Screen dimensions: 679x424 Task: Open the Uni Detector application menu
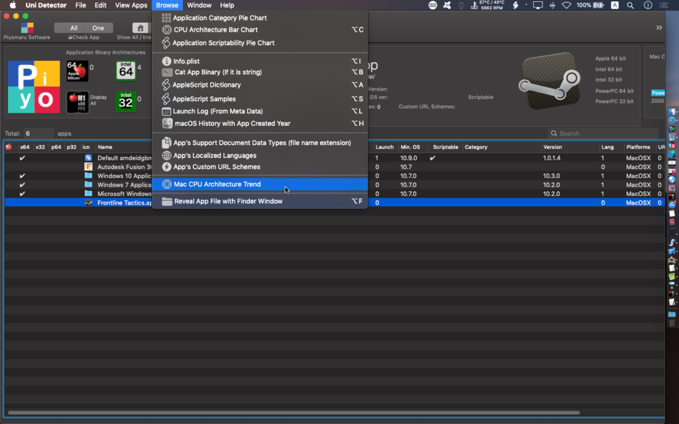pyautogui.click(x=46, y=5)
